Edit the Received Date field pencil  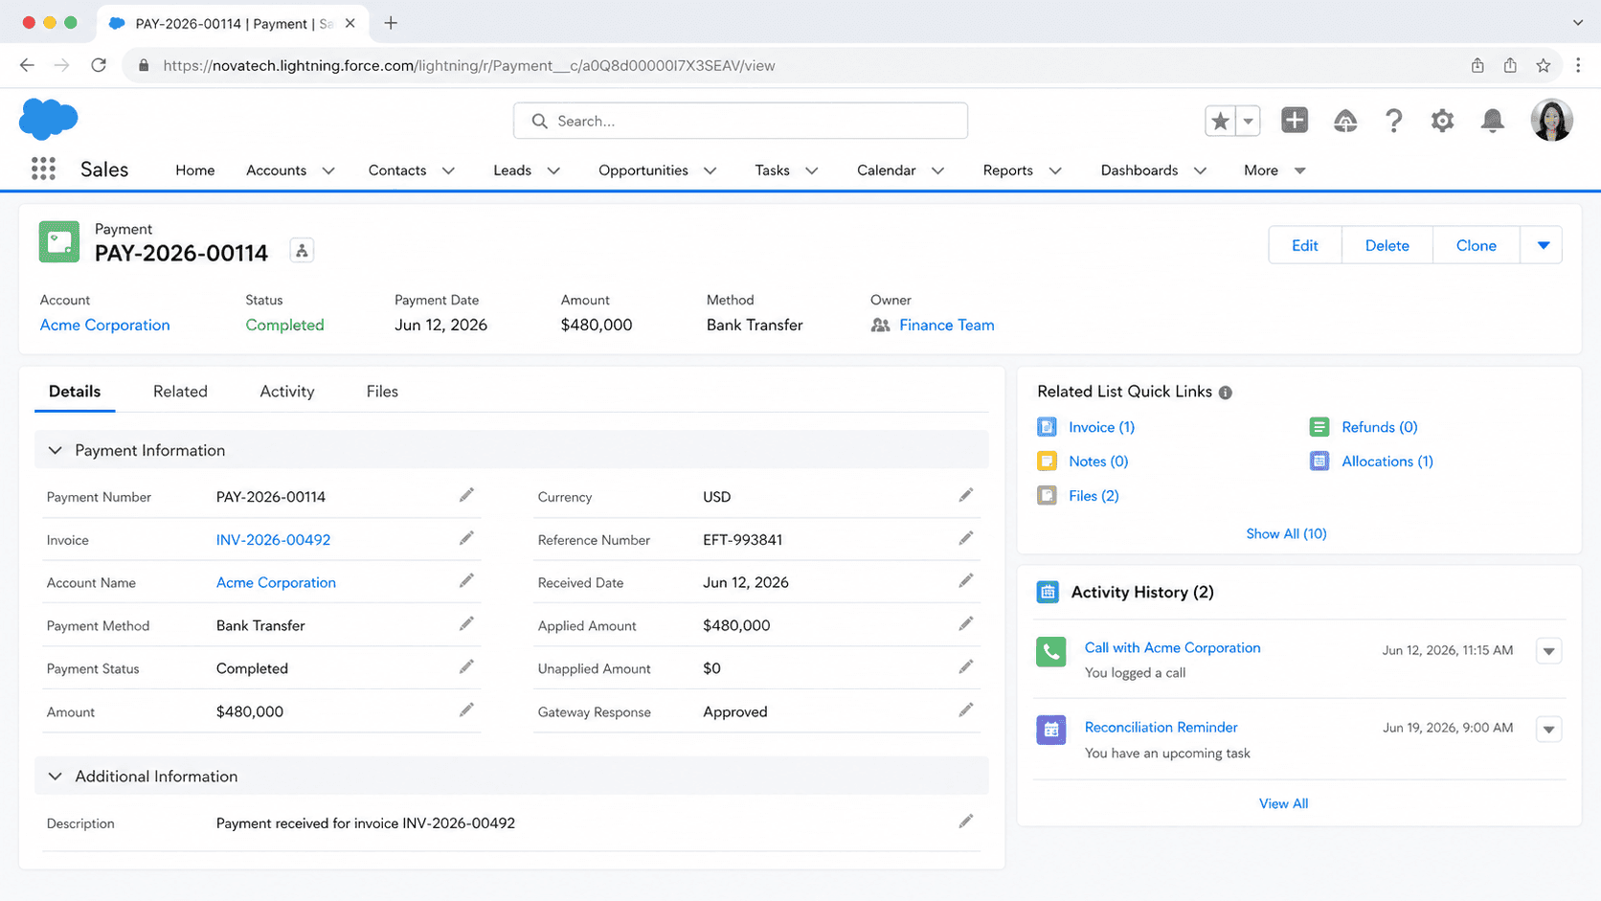point(966,581)
